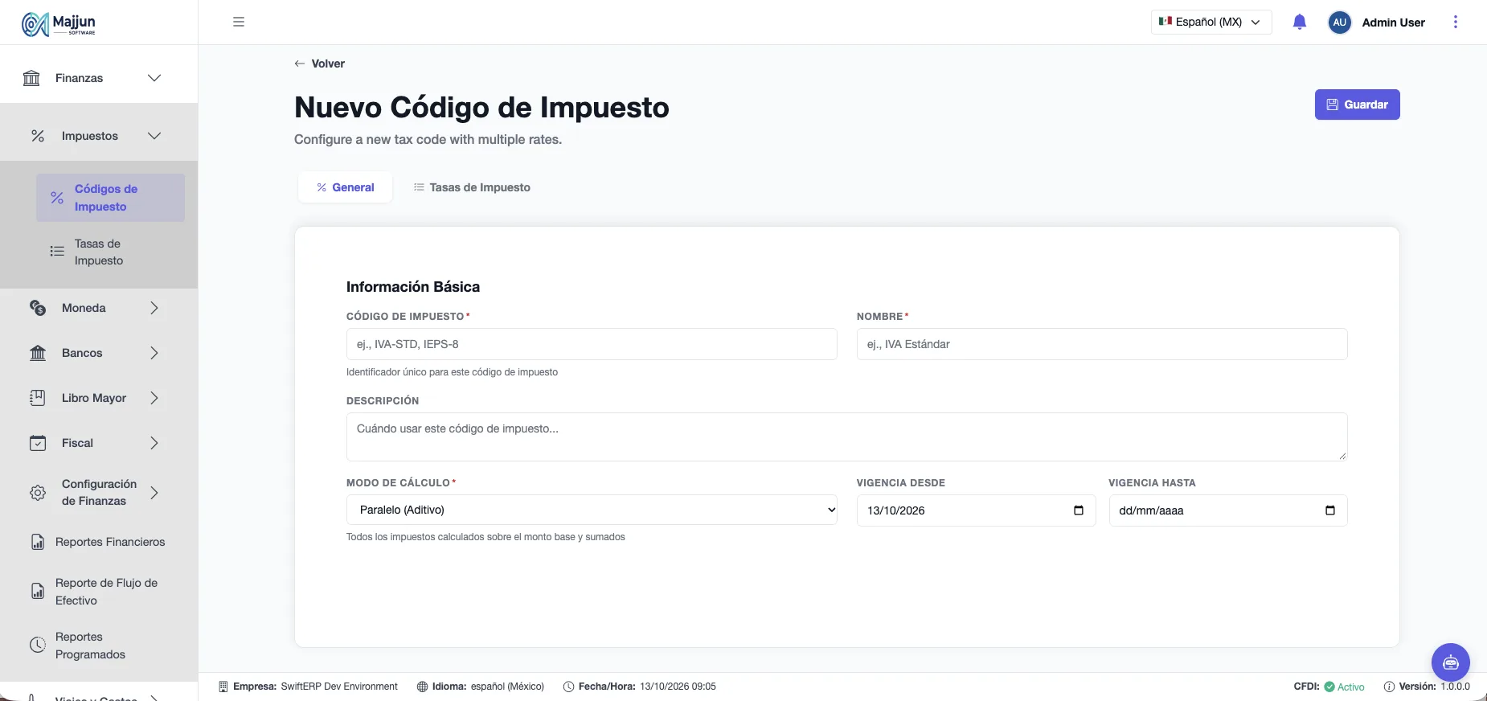Click into the Descripción textarea
The height and width of the screenshot is (701, 1487).
[847, 437]
